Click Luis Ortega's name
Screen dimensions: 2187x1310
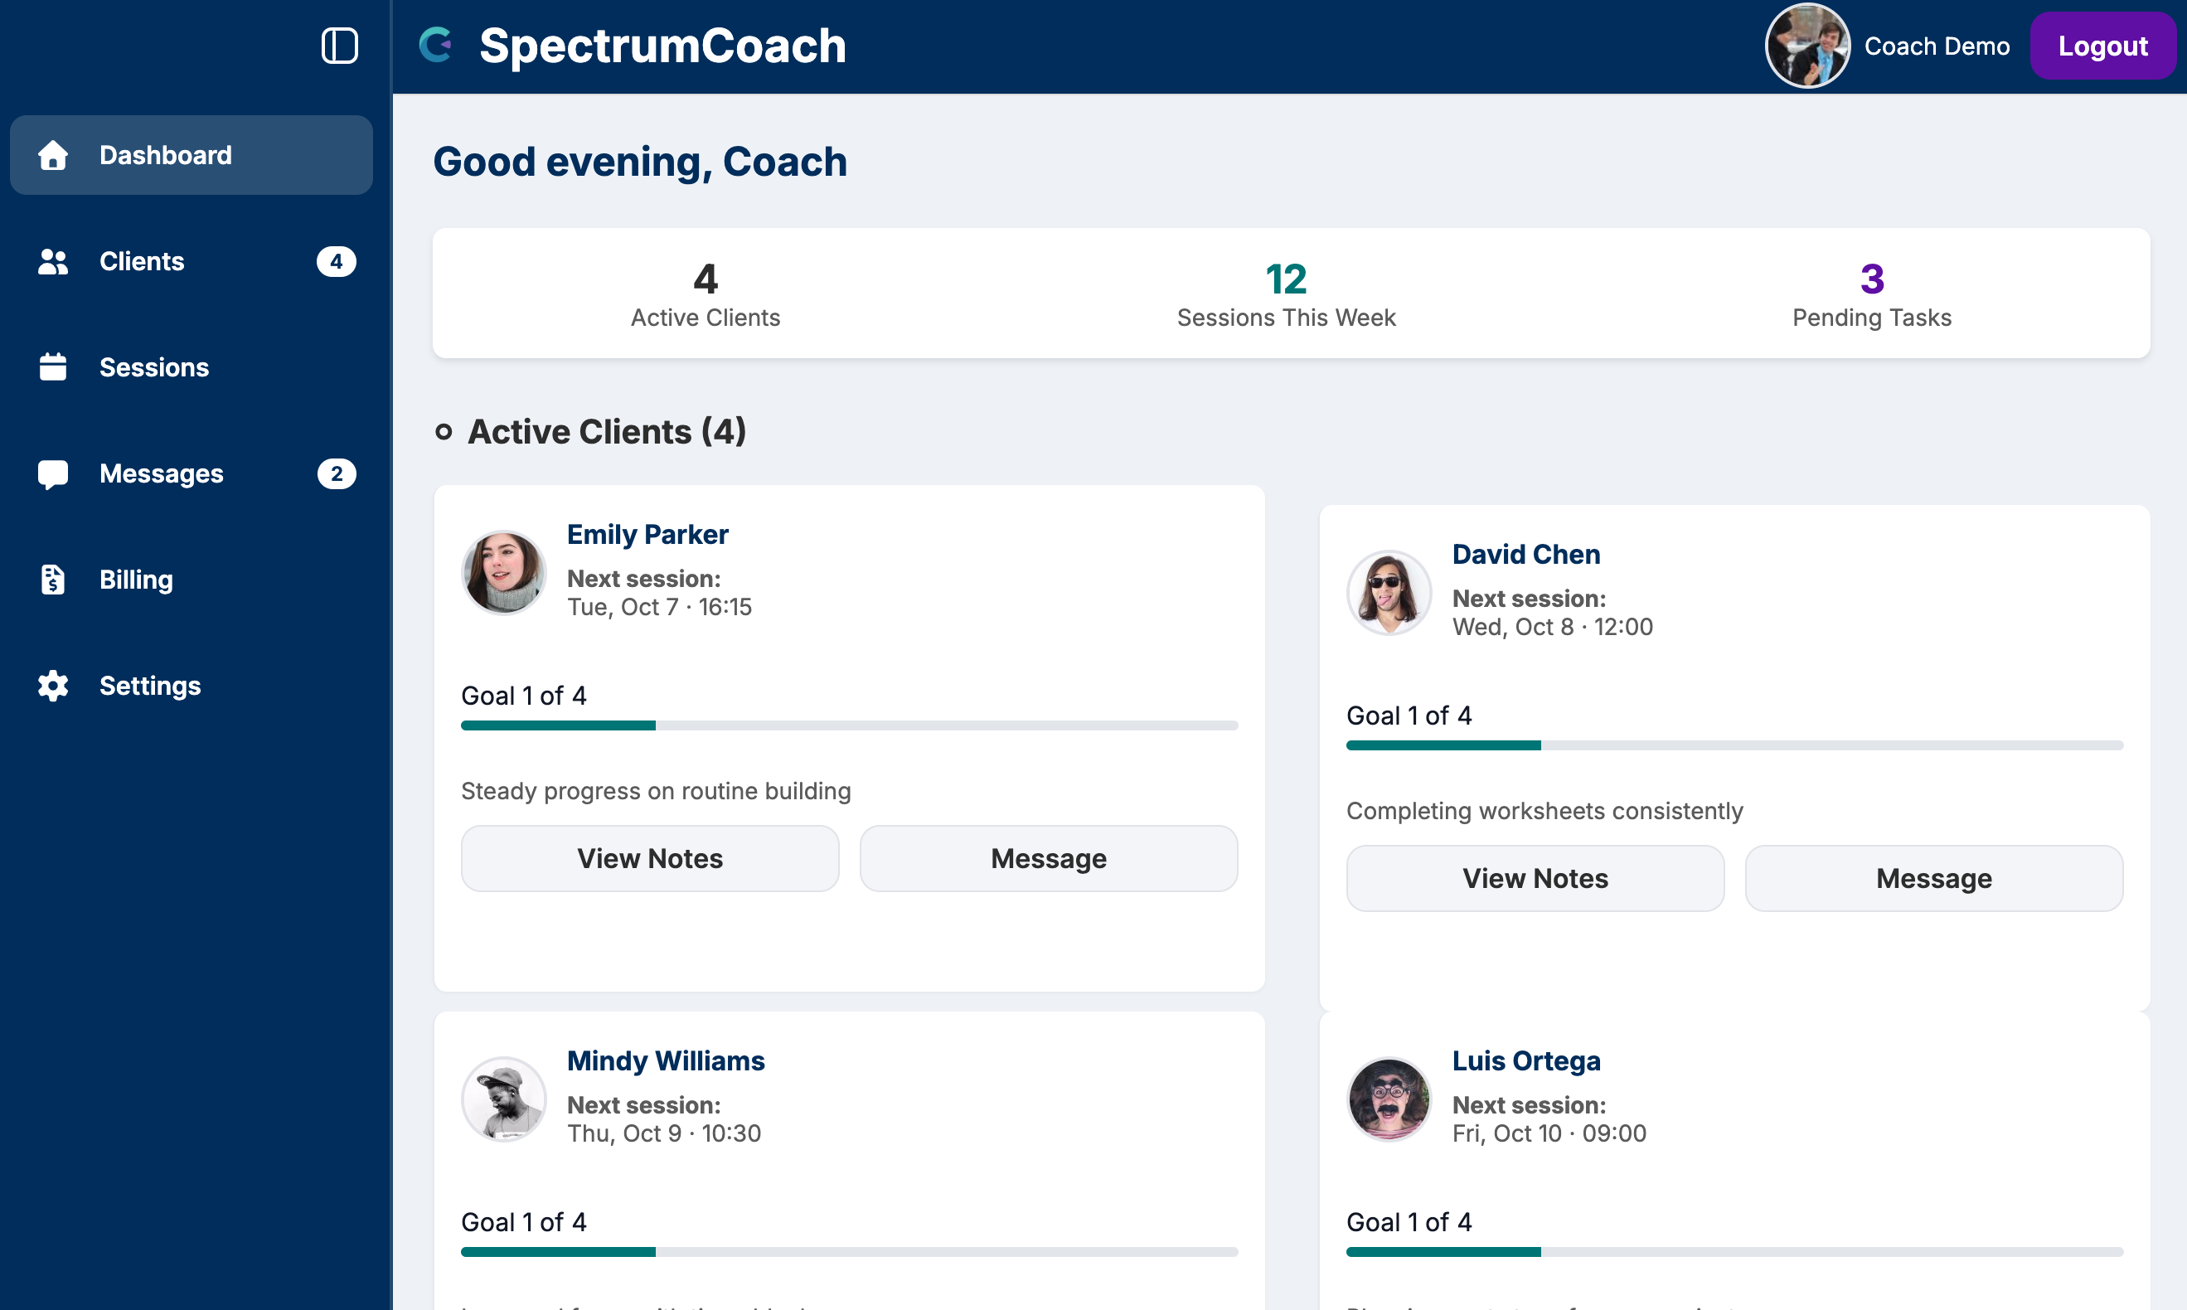[1526, 1060]
